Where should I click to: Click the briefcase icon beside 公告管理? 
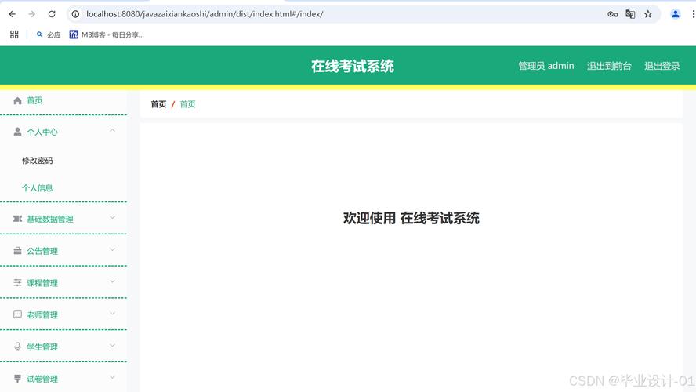tap(17, 251)
